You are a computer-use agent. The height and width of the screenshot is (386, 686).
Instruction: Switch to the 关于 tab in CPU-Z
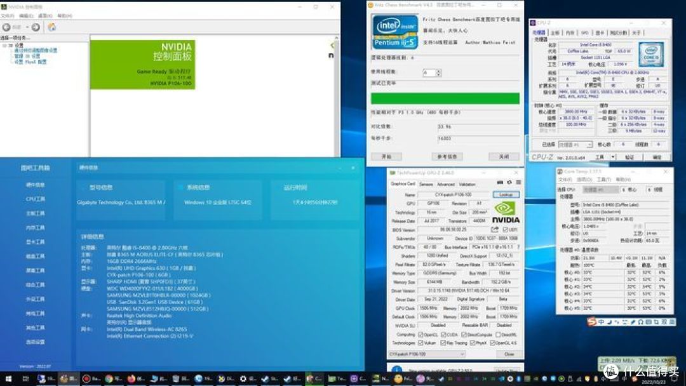(x=636, y=33)
